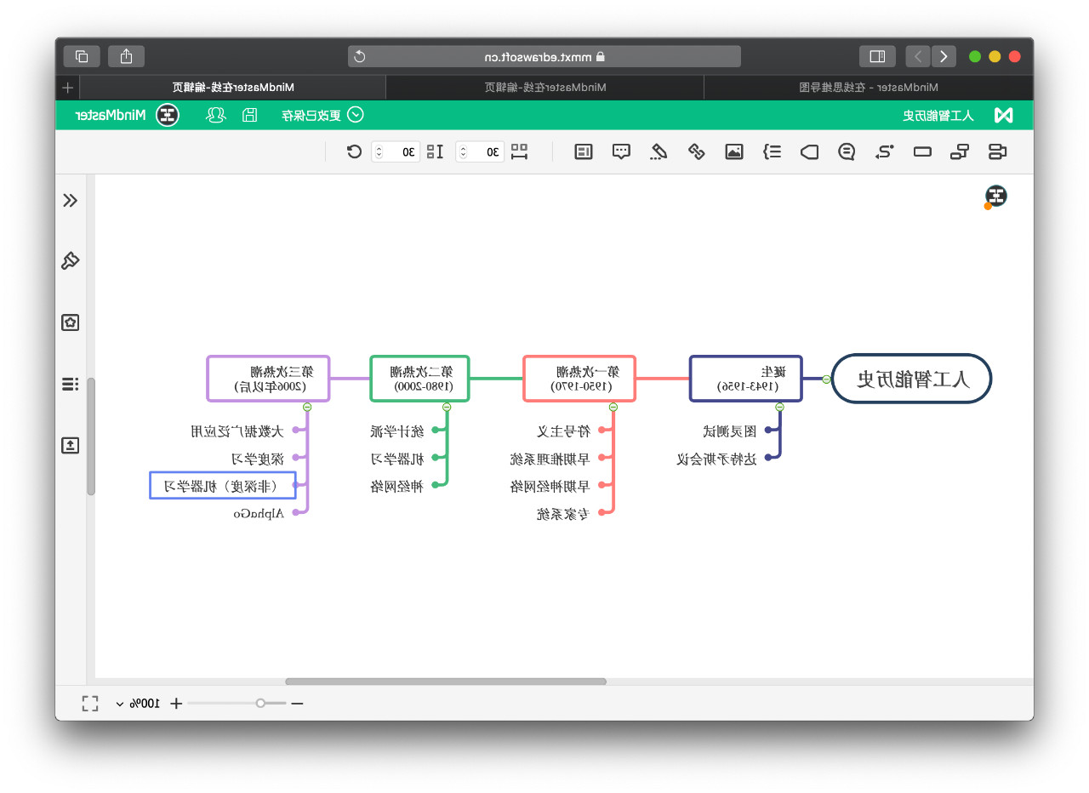Screen dimensions: 1089x793
Task: Step the vertical spacing value arrows
Action: point(379,152)
